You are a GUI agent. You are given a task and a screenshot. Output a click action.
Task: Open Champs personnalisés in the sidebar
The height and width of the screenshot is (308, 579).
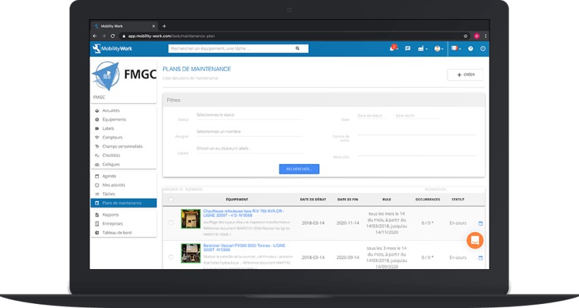click(x=124, y=146)
